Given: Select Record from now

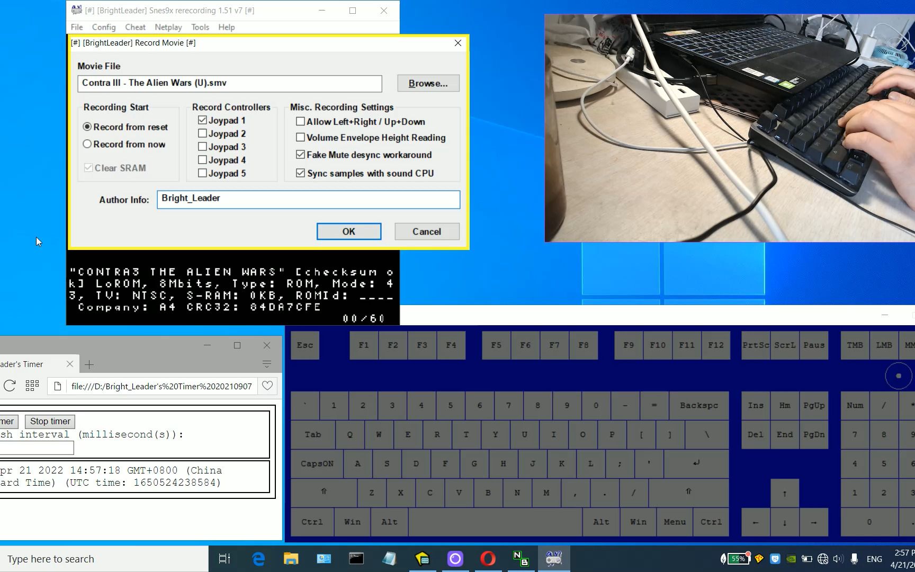Looking at the screenshot, I should pos(124,144).
